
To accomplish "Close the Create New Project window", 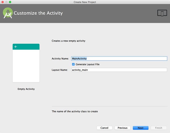I will (x=2, y=2).
